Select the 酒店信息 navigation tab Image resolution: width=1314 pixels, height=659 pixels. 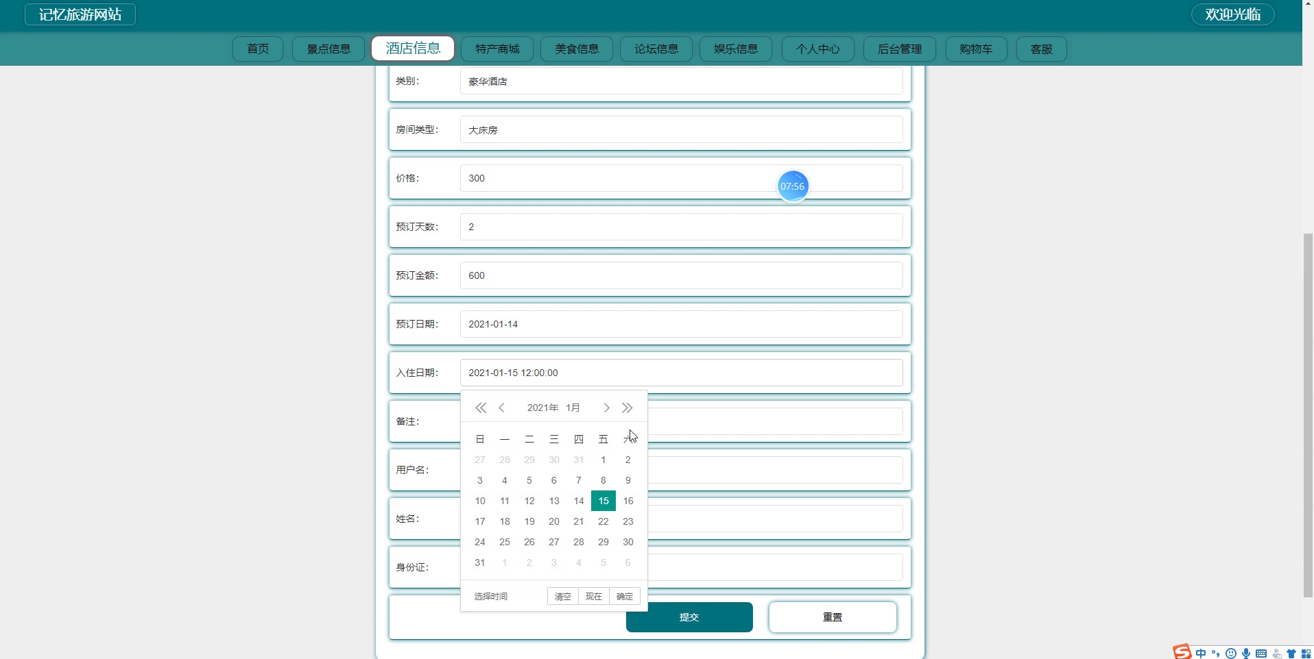(413, 48)
